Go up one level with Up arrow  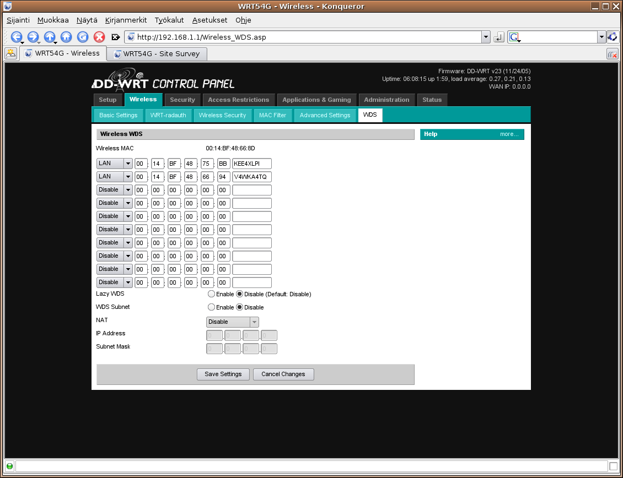(50, 37)
